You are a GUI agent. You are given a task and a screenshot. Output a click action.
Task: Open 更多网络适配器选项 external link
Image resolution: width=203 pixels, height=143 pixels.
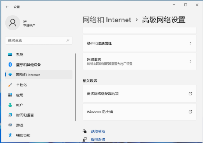click(191, 94)
